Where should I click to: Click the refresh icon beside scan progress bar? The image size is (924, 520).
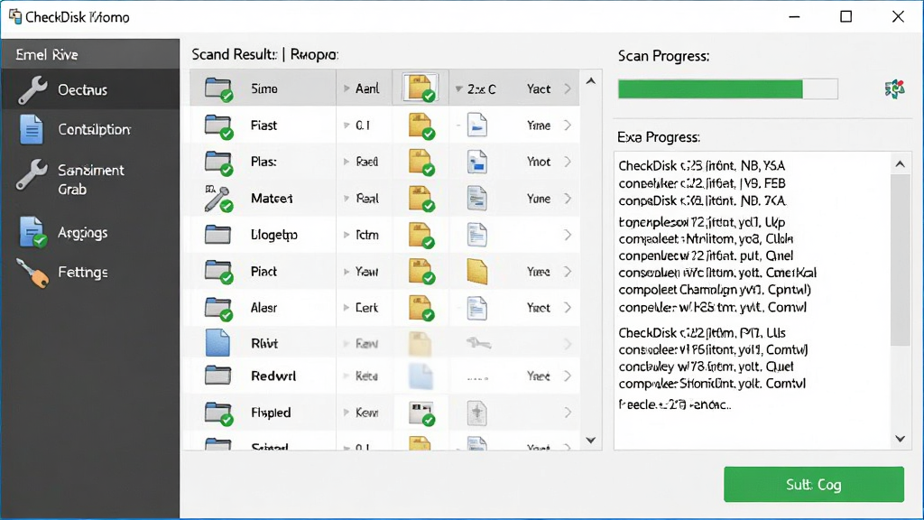[894, 89]
